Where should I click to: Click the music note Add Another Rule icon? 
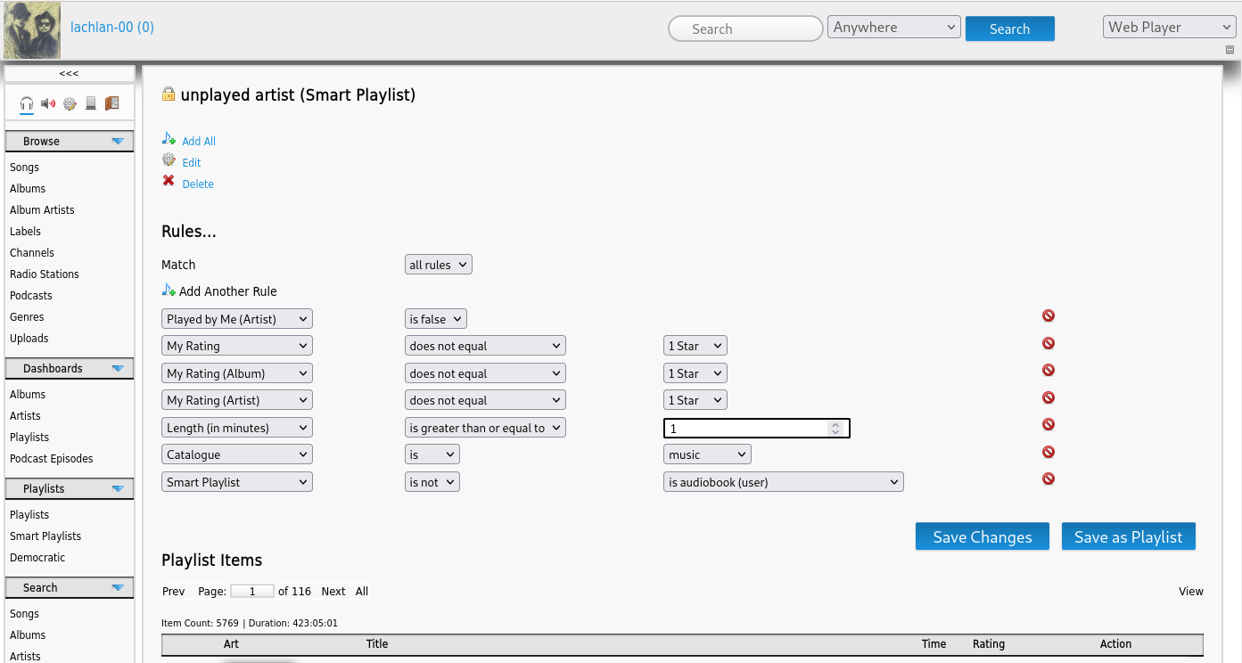click(x=169, y=291)
